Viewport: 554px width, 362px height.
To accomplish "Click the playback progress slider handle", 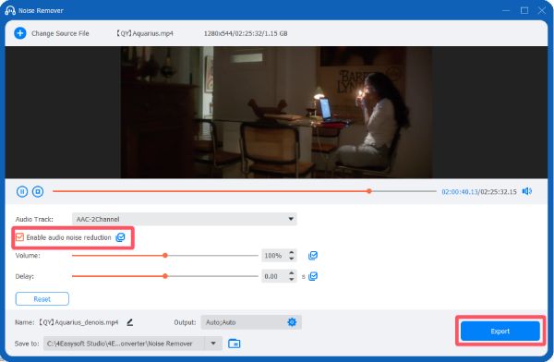I will 369,191.
